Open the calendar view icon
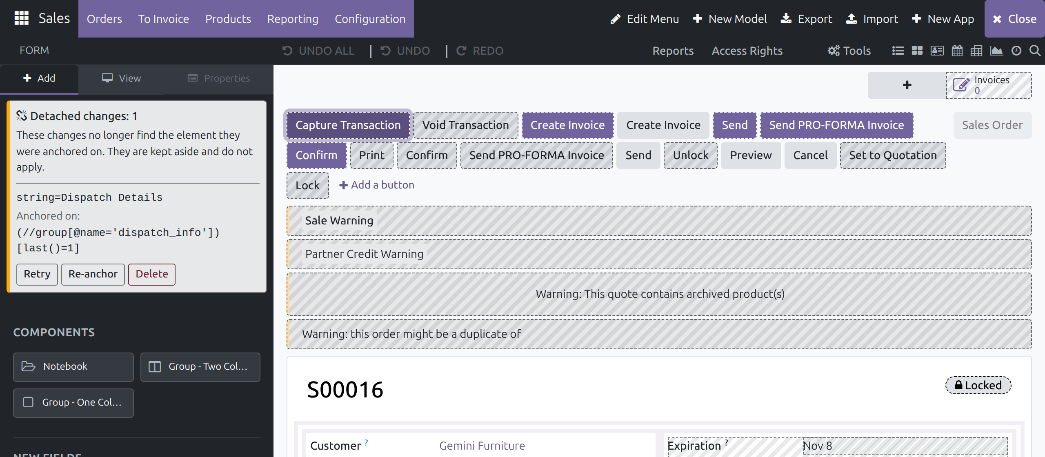The height and width of the screenshot is (457, 1045). tap(957, 51)
